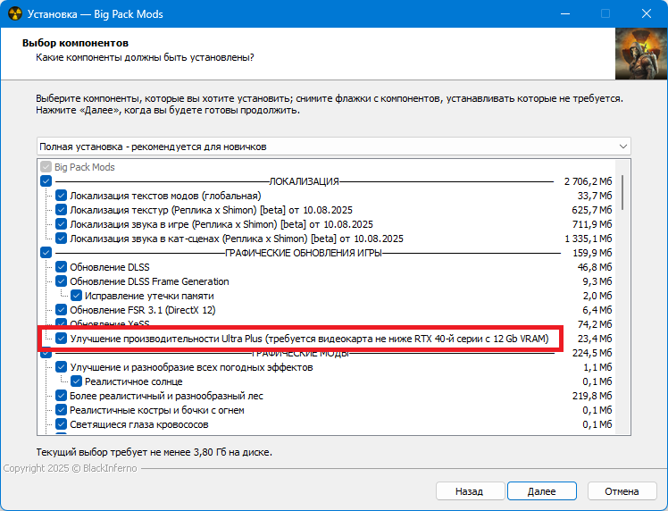Toggle Локализация текстур checkbox
This screenshot has width=668, height=511.
pyautogui.click(x=61, y=210)
